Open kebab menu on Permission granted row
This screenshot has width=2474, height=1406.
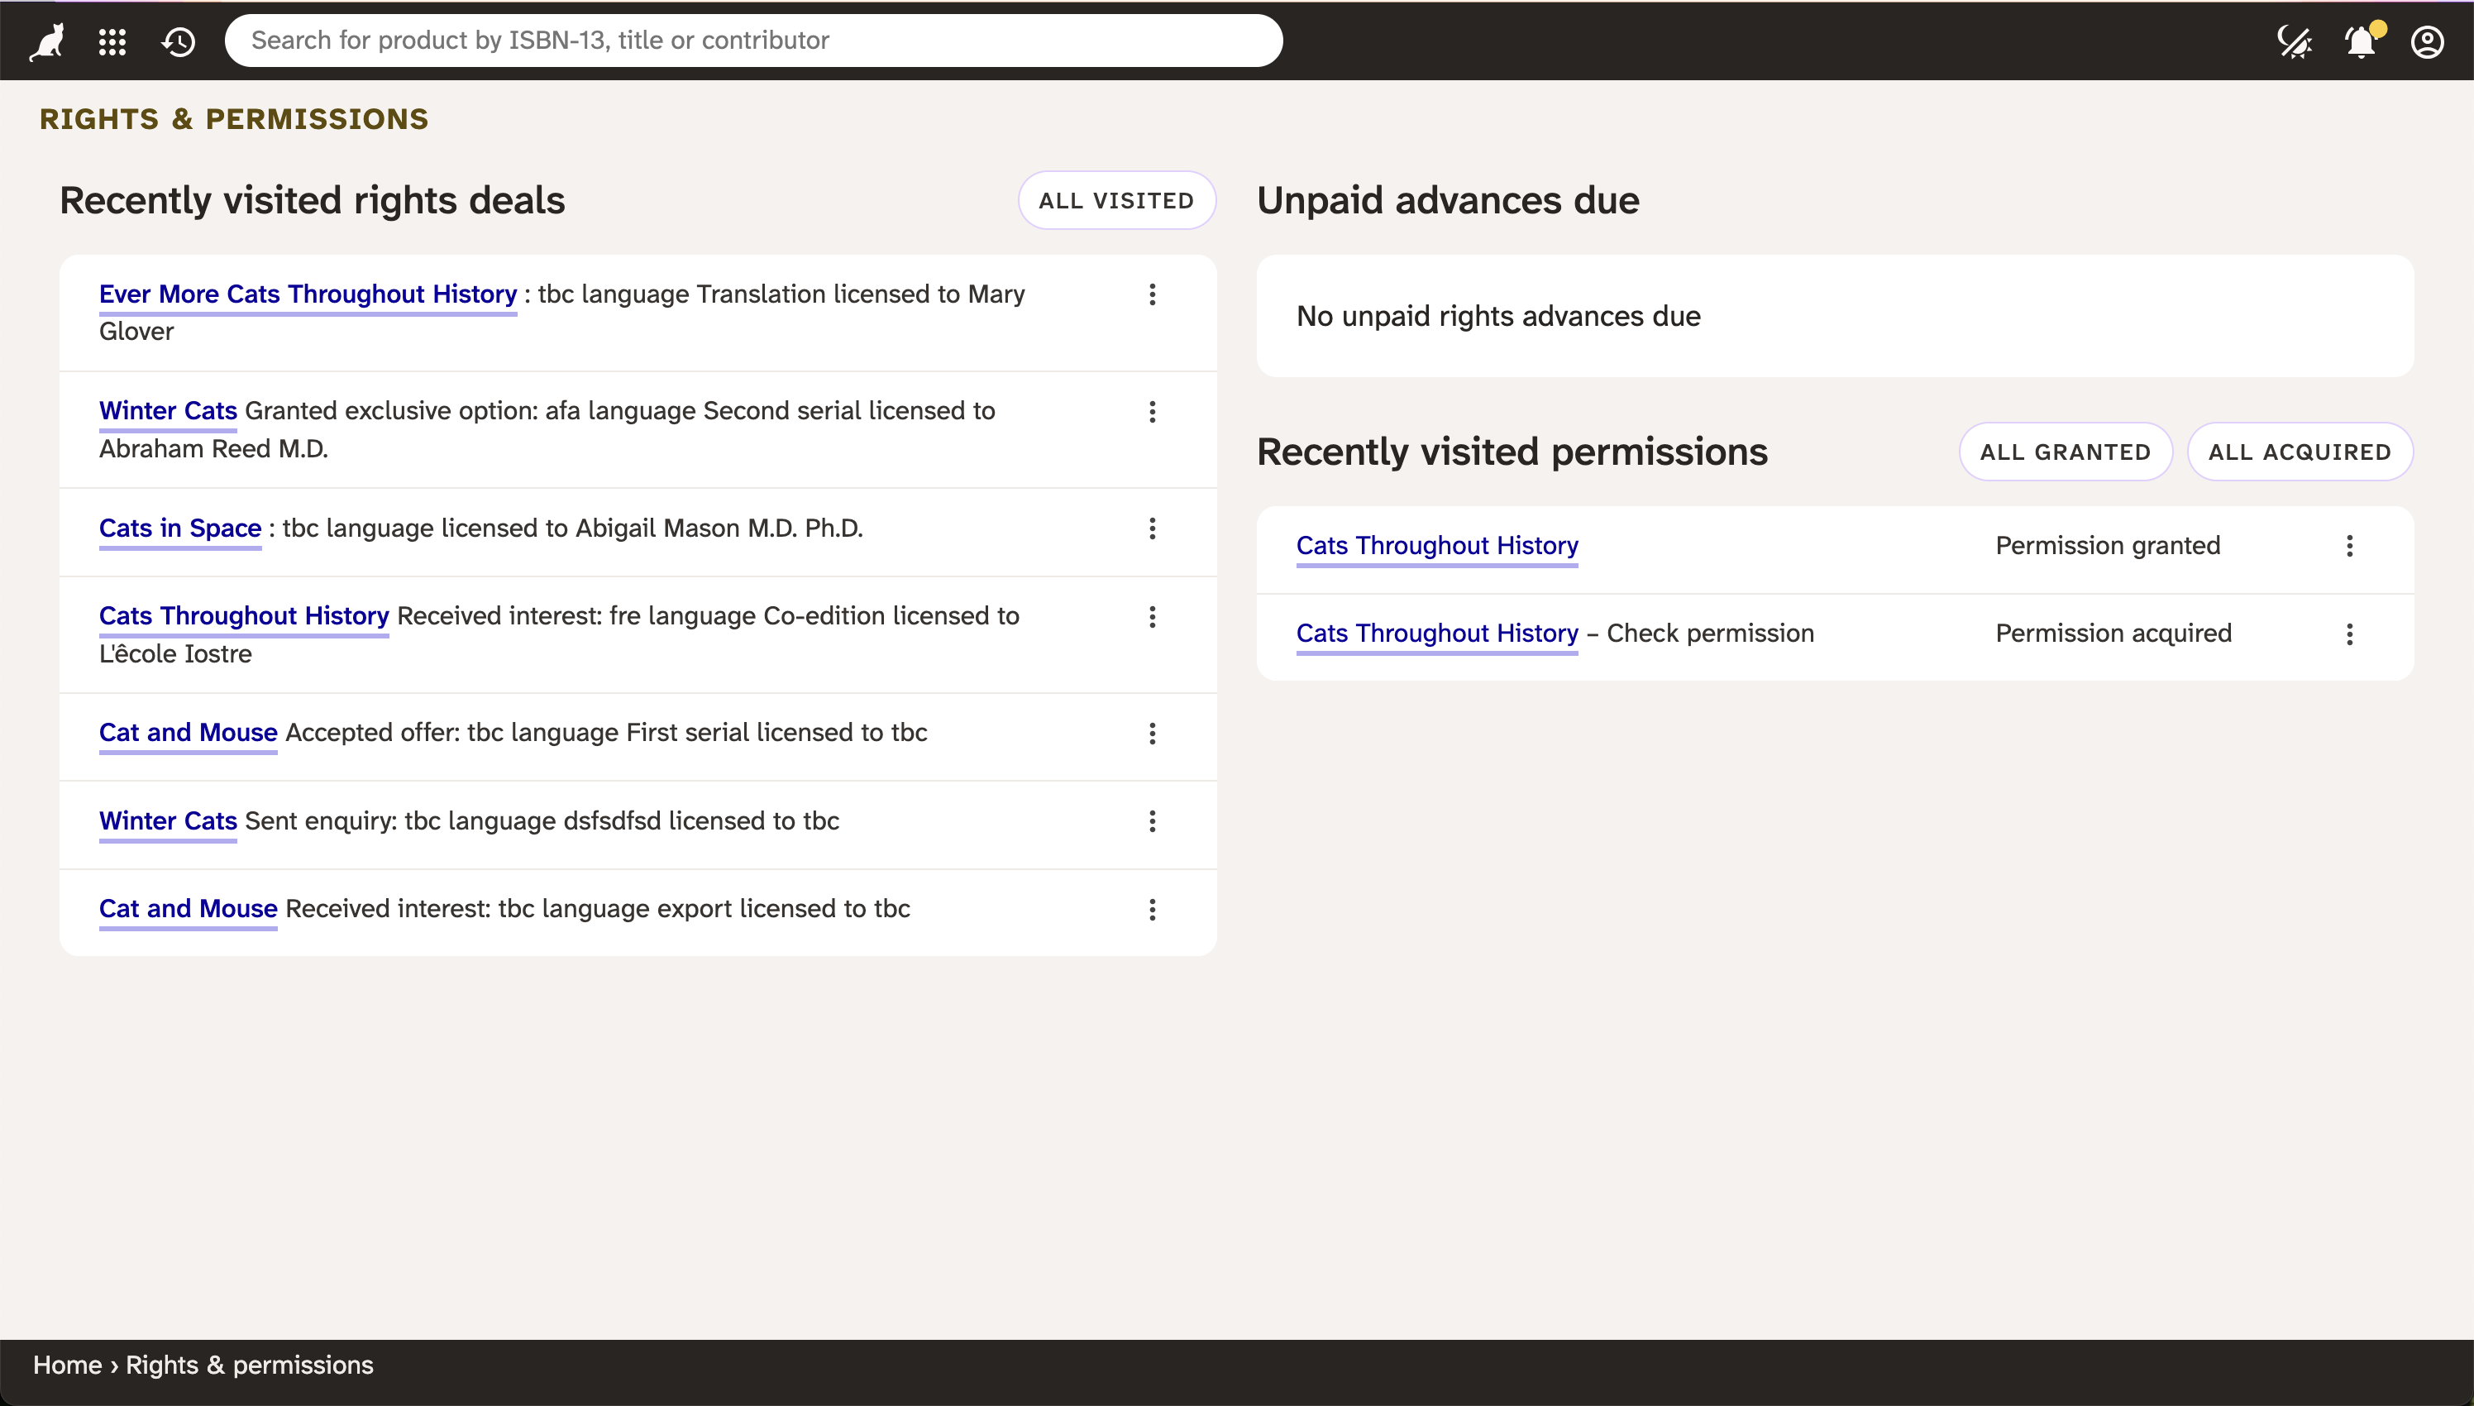click(x=2351, y=546)
